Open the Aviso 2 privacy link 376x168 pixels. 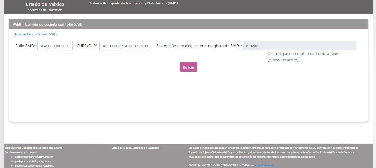[x=269, y=165]
